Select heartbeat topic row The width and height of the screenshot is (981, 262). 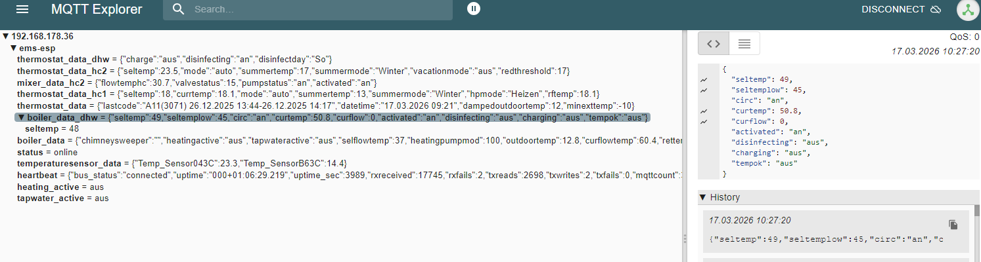point(348,175)
